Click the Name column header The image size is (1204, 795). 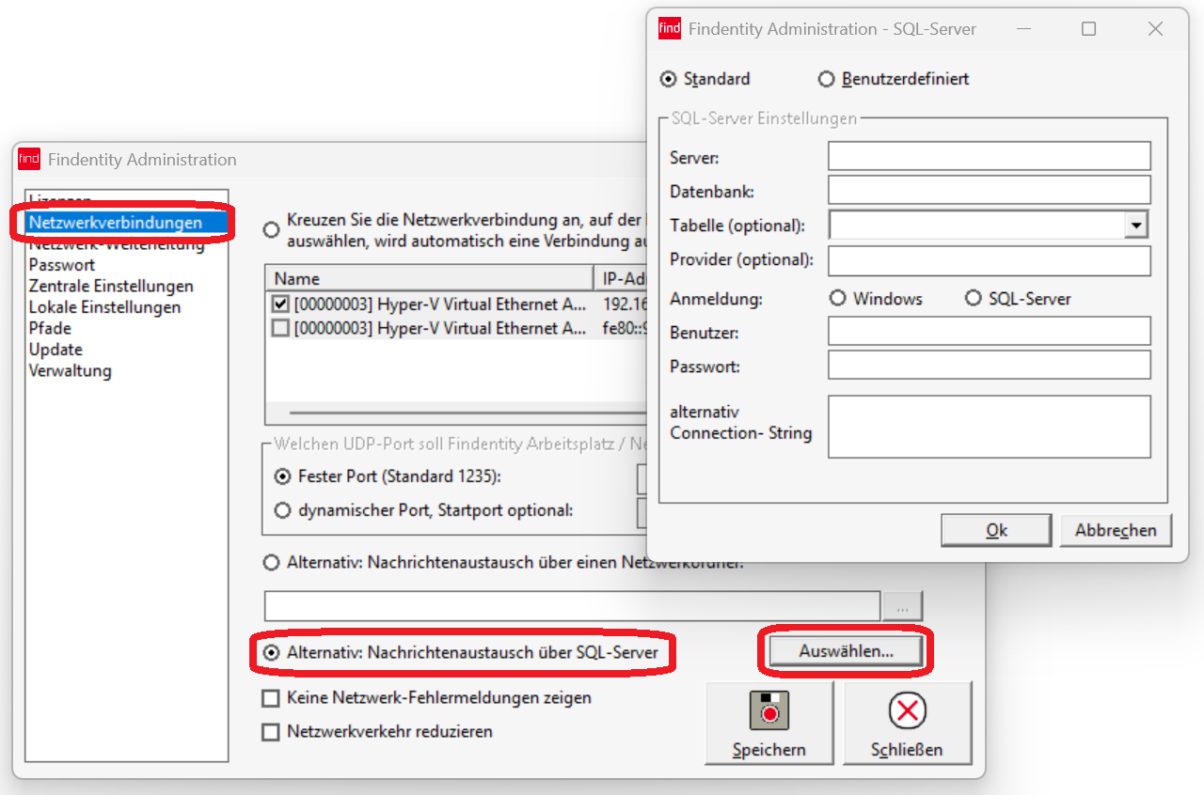pos(430,279)
